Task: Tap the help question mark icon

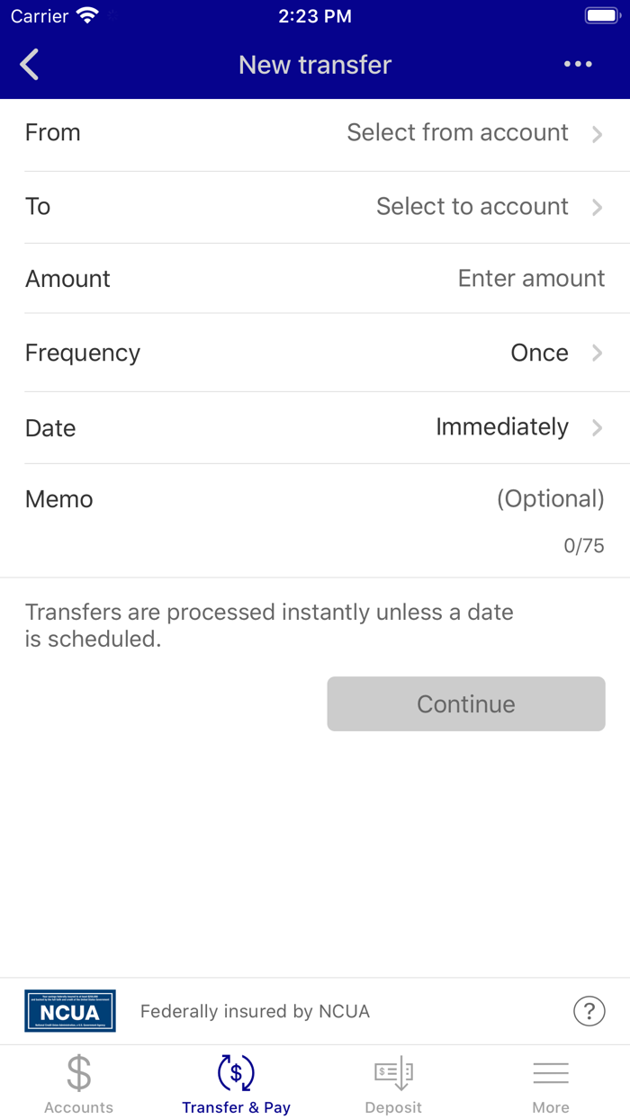Action: coord(589,1011)
